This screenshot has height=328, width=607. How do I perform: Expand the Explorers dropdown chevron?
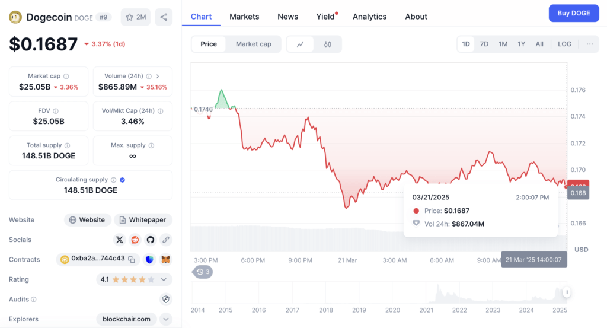point(166,319)
